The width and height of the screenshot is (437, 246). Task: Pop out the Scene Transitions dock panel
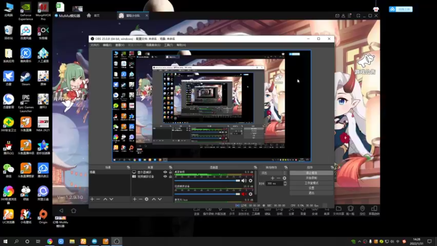click(286, 167)
